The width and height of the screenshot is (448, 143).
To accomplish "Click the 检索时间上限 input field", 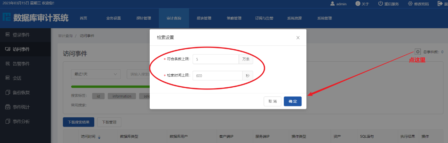I will coord(217,76).
